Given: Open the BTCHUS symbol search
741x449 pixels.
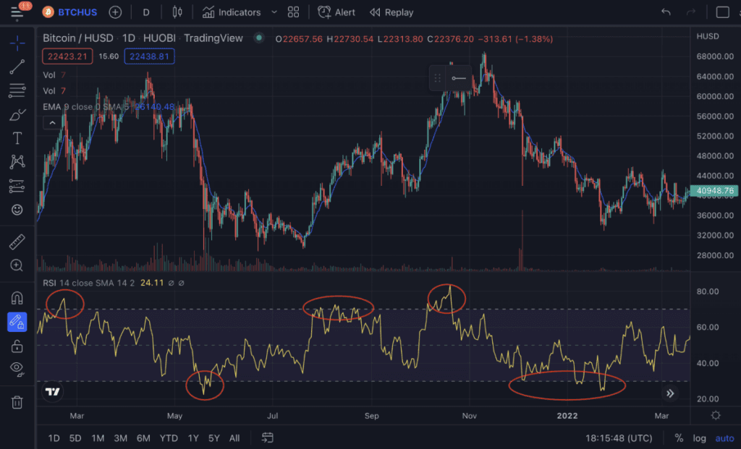Looking at the screenshot, I should [x=70, y=12].
